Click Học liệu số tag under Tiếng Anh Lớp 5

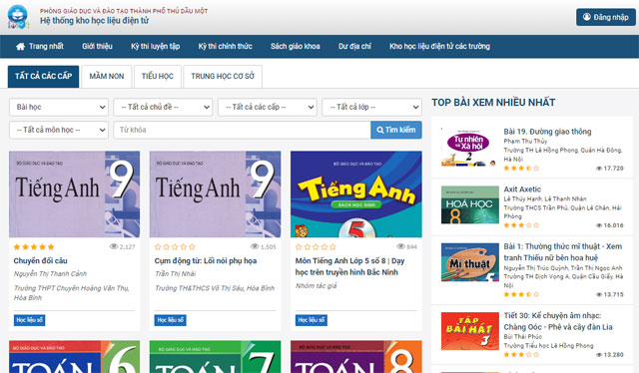[x=311, y=320]
